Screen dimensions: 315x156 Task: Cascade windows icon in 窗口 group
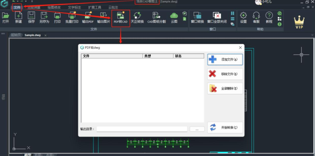point(233,24)
